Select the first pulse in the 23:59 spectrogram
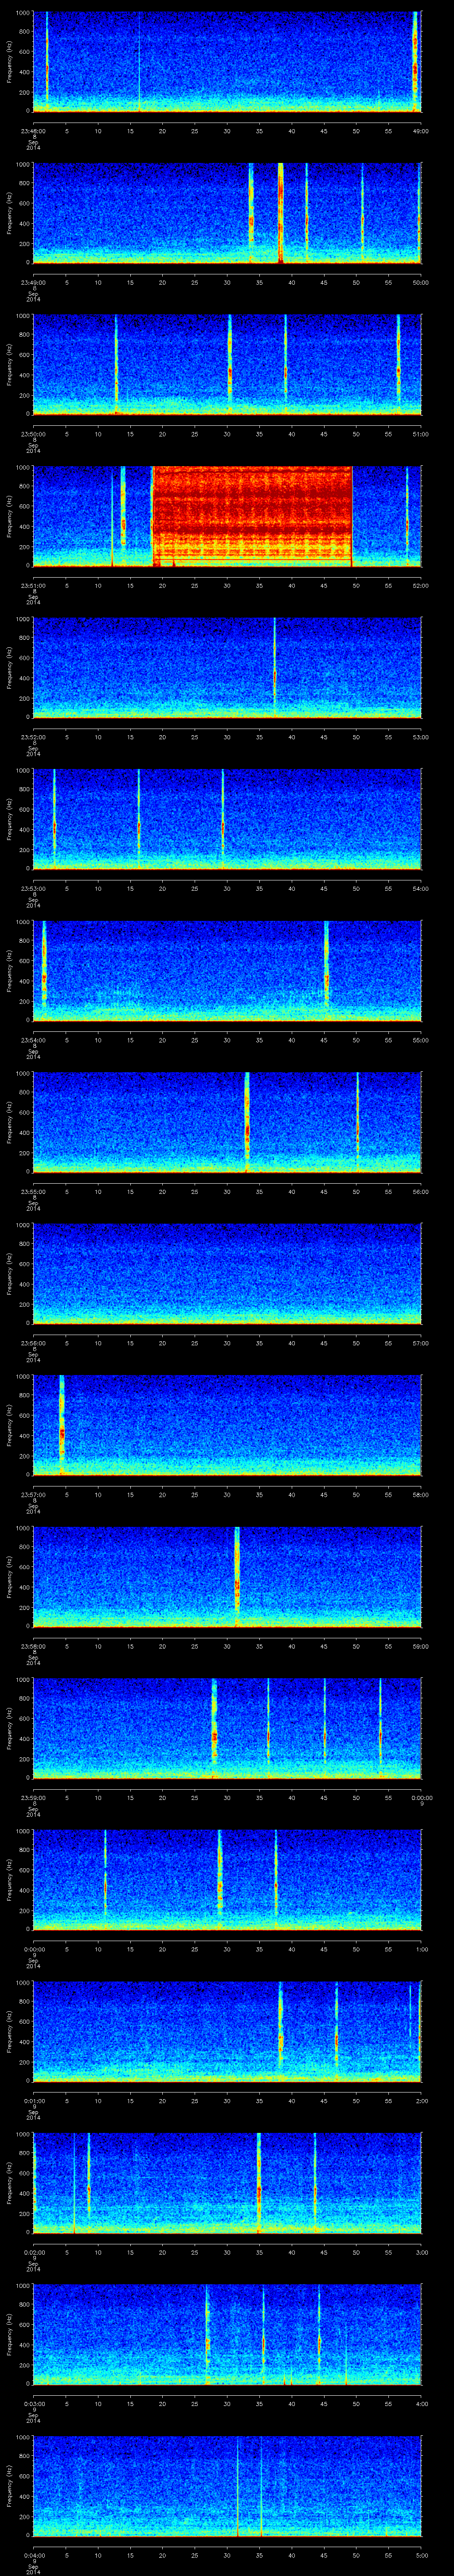The image size is (454, 2576). tap(214, 1728)
